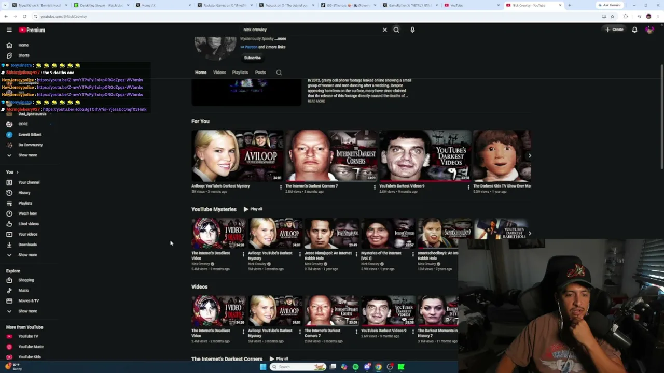664x373 pixels.
Task: Click Ask Gemini button
Action: click(610, 5)
